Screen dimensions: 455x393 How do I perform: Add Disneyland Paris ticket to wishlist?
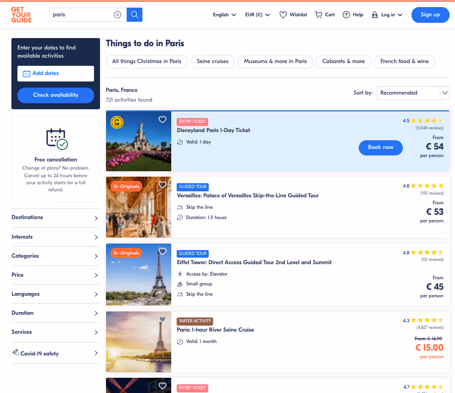pyautogui.click(x=163, y=119)
